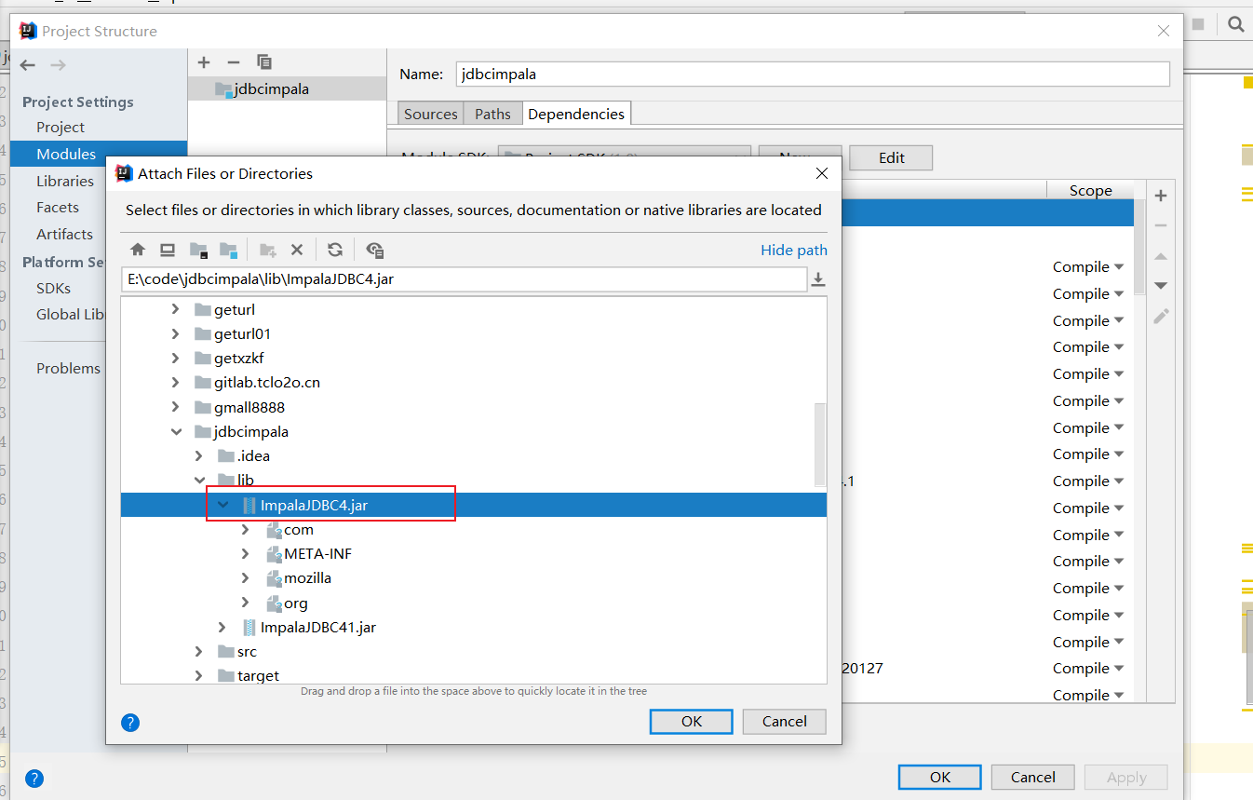This screenshot has width=1253, height=800.
Task: Delete selected file icon in file chooser
Action: pyautogui.click(x=297, y=250)
